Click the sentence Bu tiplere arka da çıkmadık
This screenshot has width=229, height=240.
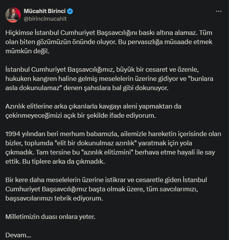coord(64,161)
